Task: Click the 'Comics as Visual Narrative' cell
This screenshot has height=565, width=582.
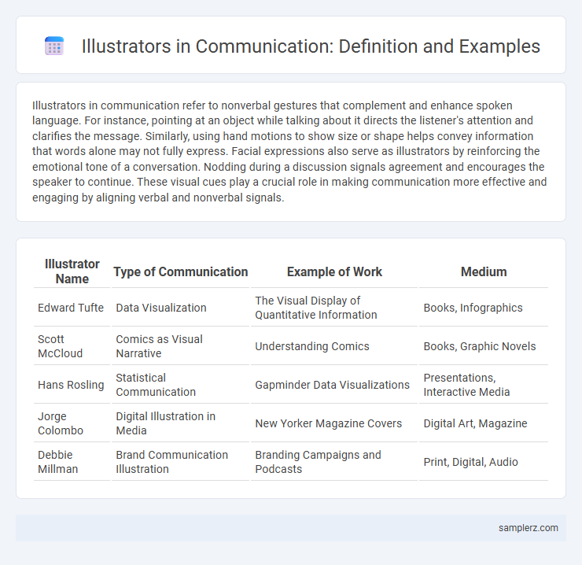Action: click(x=180, y=346)
